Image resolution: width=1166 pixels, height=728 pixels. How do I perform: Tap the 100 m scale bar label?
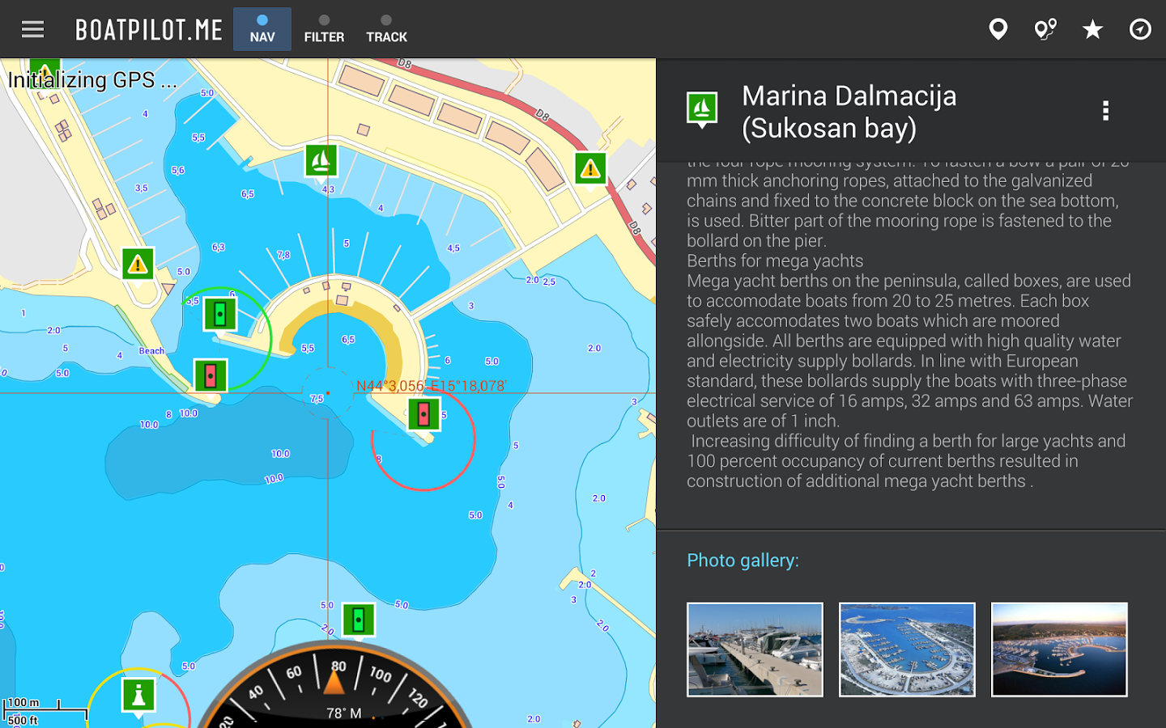pos(23,702)
